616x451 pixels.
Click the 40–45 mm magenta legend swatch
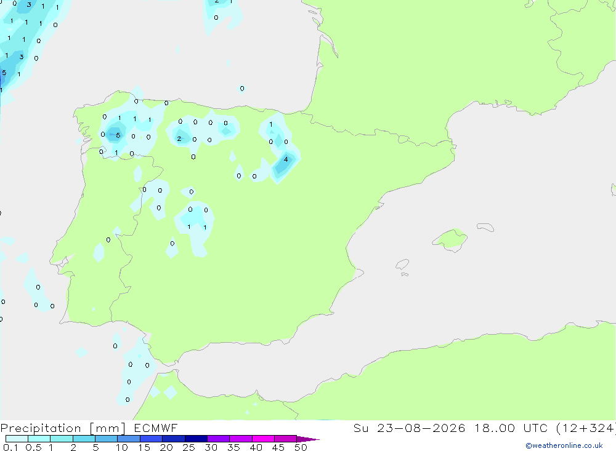[263, 439]
